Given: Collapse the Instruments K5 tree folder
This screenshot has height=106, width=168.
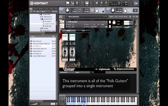Looking at the screenshot, I should point(41,19).
